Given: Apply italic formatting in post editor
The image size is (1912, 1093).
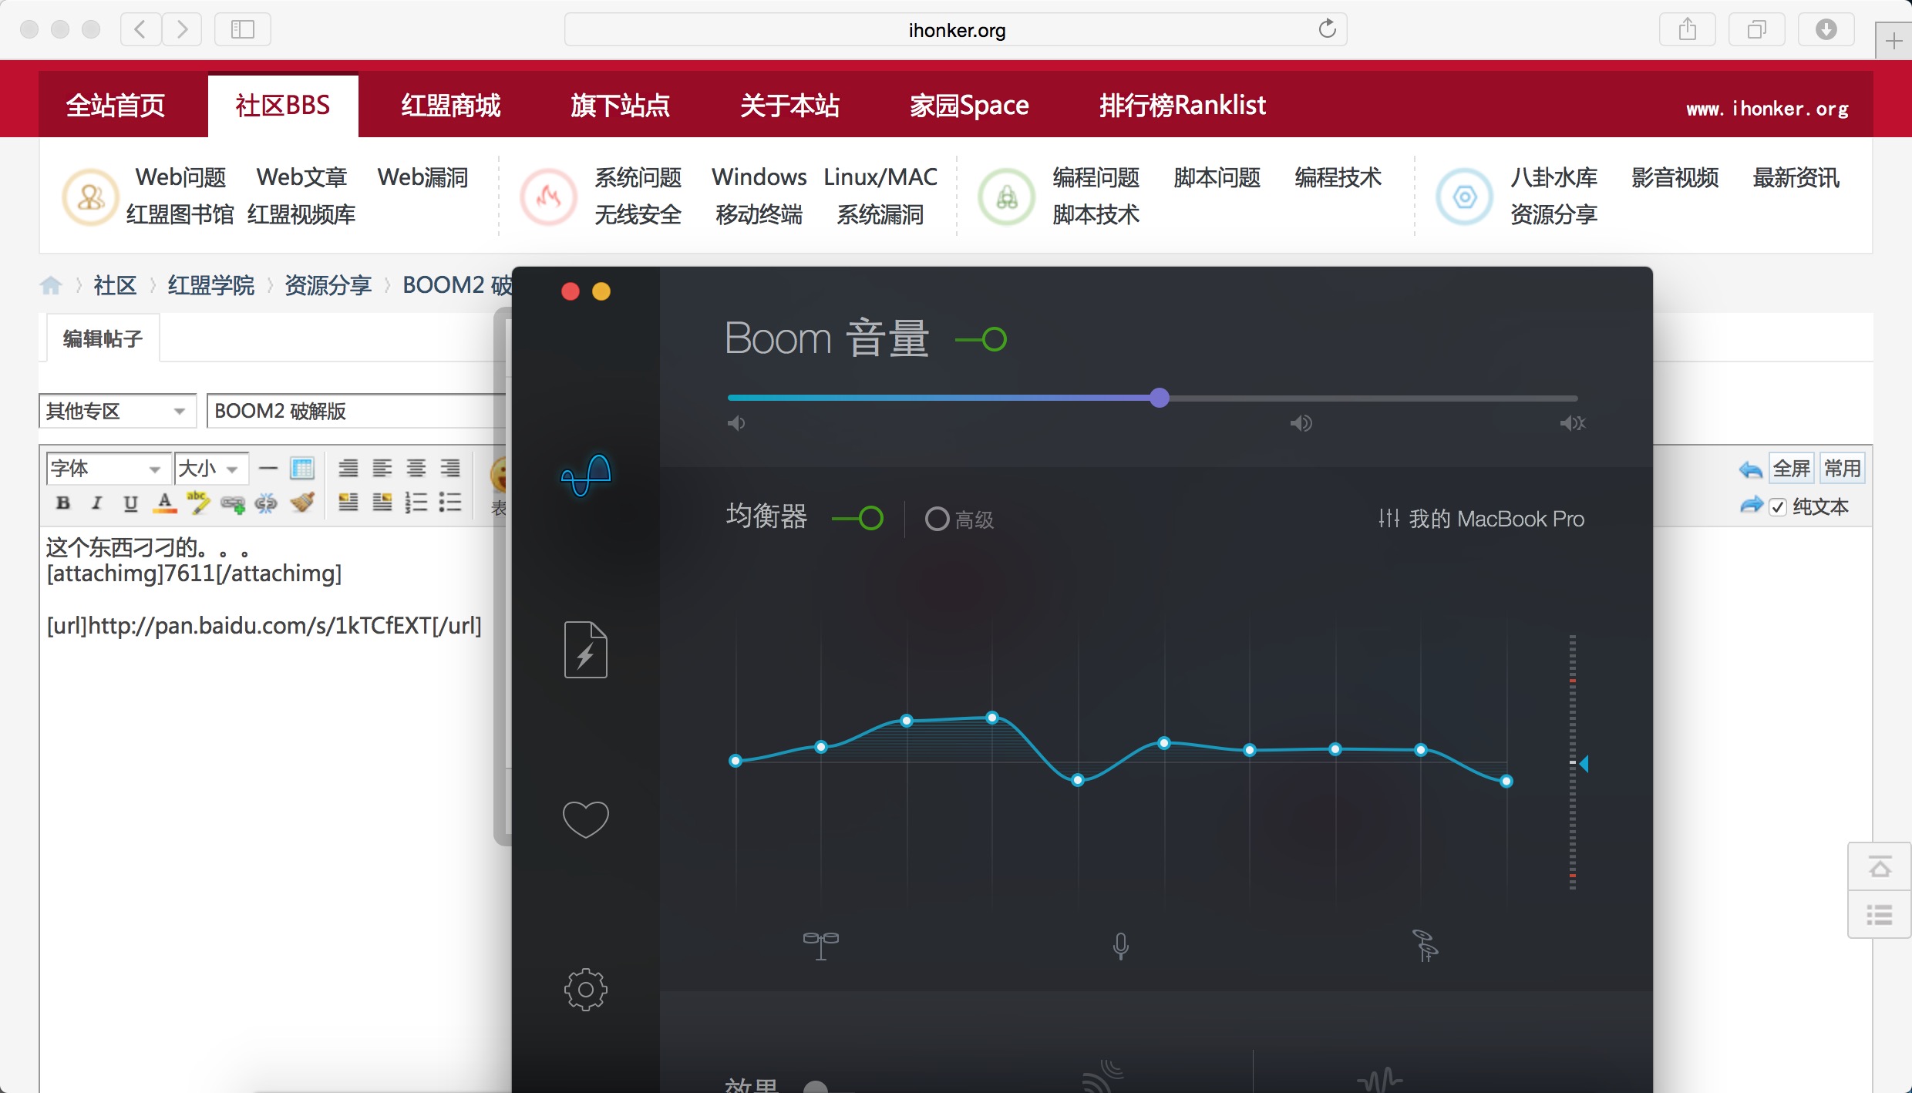Looking at the screenshot, I should coord(96,503).
